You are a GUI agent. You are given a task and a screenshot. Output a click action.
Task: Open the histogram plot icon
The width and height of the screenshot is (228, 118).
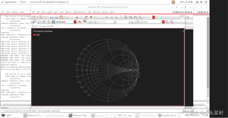[132, 22]
